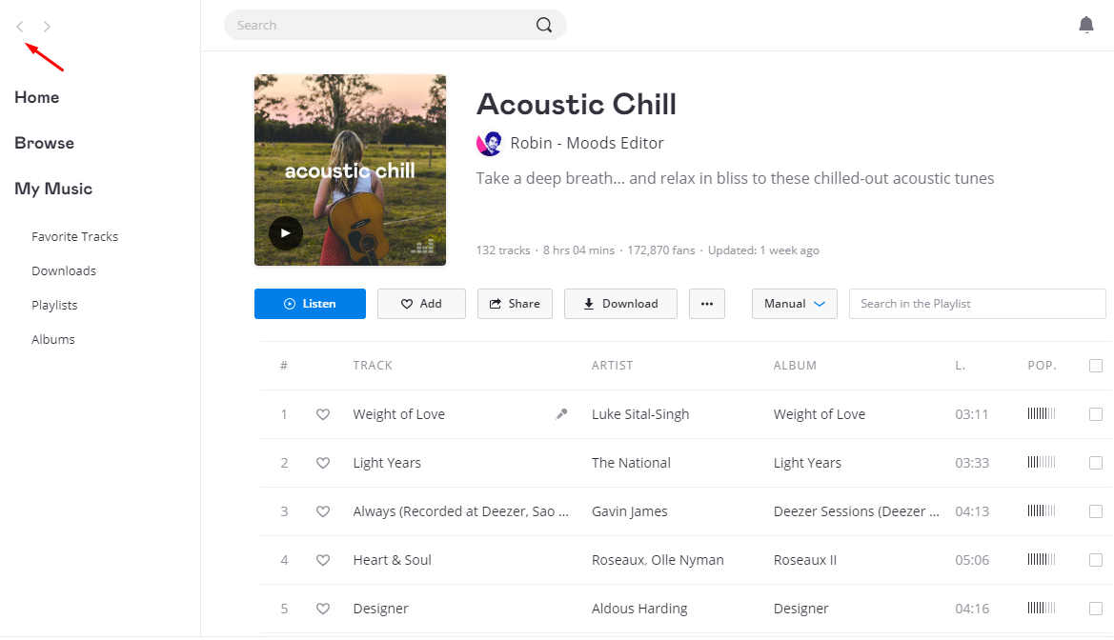Screen dimensions: 1114x640
Task: Click the heart icon beside Light Years
Action: (322, 463)
